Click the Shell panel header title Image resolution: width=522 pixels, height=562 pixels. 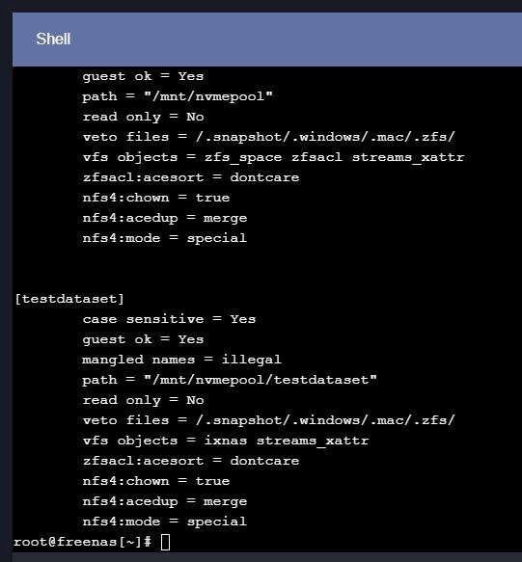(53, 39)
